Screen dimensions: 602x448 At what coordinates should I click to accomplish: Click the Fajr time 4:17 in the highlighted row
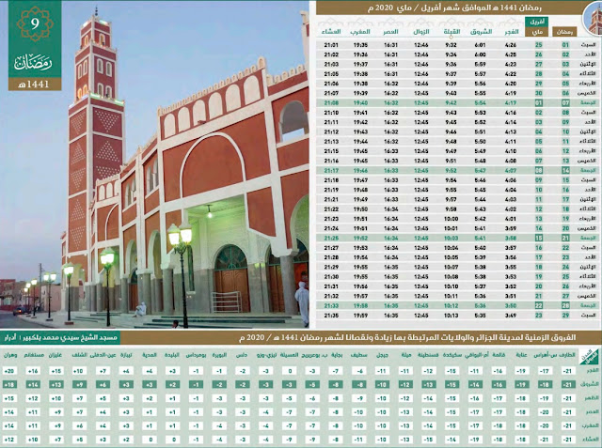[x=511, y=102]
